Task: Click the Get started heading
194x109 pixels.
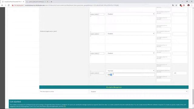Action: pos(15,102)
